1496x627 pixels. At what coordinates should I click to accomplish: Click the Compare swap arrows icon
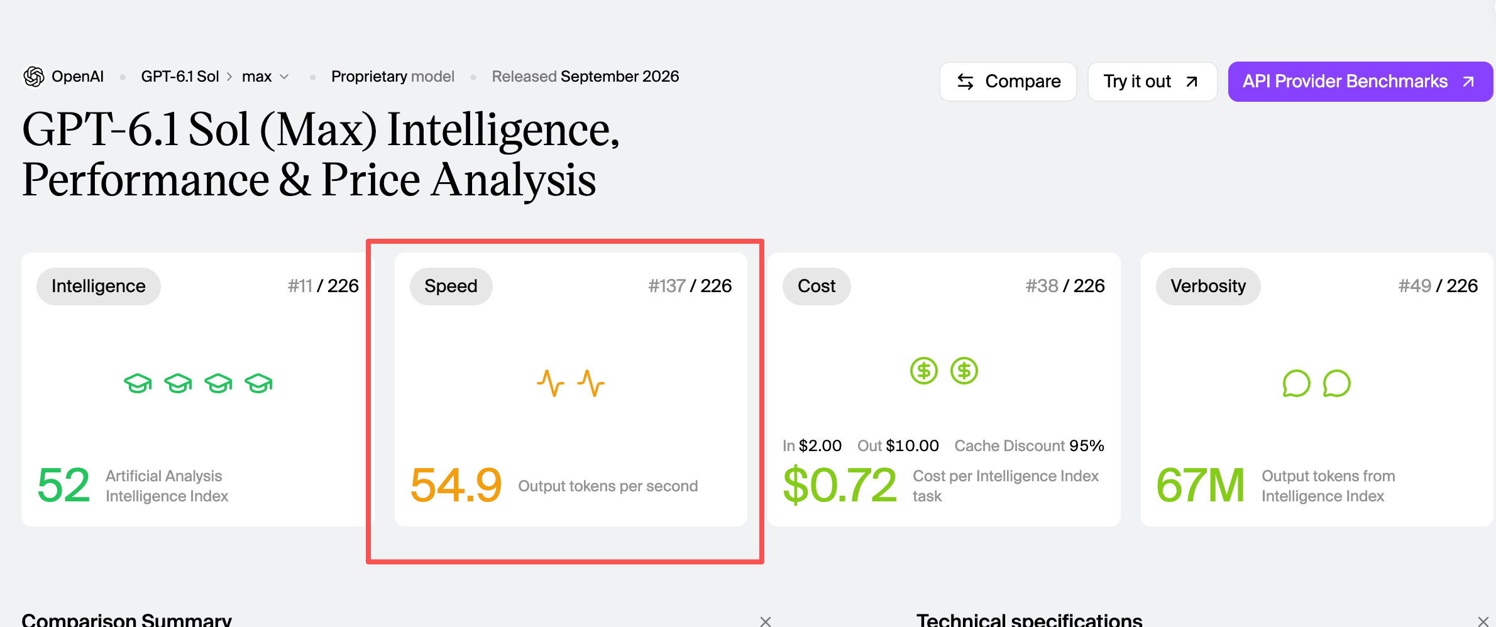pyautogui.click(x=965, y=82)
